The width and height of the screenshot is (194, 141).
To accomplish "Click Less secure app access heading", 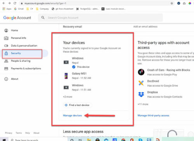I will pyautogui.click(x=83, y=132).
